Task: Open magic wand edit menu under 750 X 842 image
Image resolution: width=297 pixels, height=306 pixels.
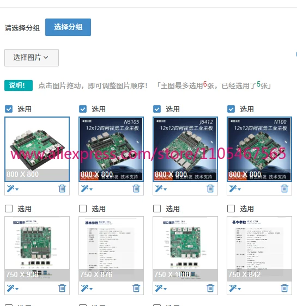Action: 235,288
